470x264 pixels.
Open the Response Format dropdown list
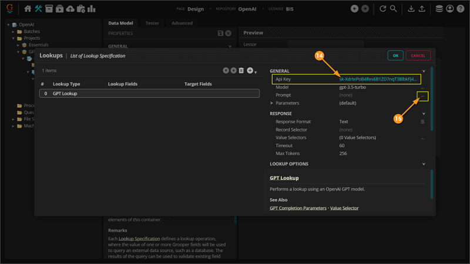coord(422,122)
